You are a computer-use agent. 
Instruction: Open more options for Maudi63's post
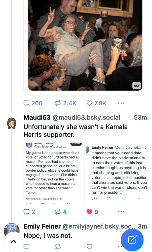click(121, 212)
